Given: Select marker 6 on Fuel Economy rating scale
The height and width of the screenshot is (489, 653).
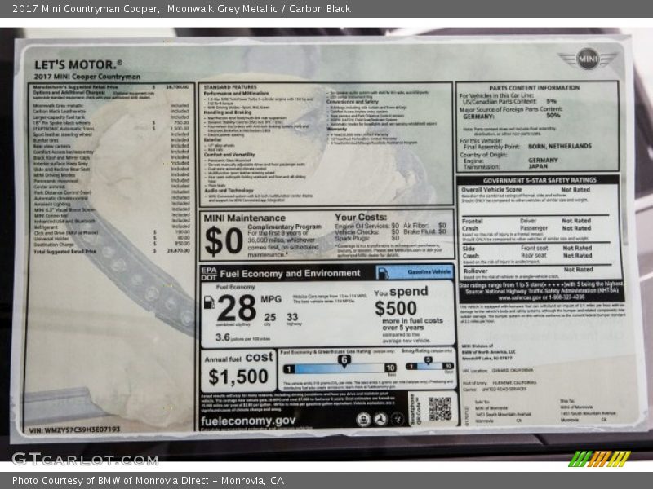Looking at the screenshot, I should click(344, 360).
